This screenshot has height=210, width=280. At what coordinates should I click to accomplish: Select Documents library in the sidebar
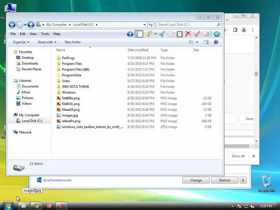click(28, 86)
